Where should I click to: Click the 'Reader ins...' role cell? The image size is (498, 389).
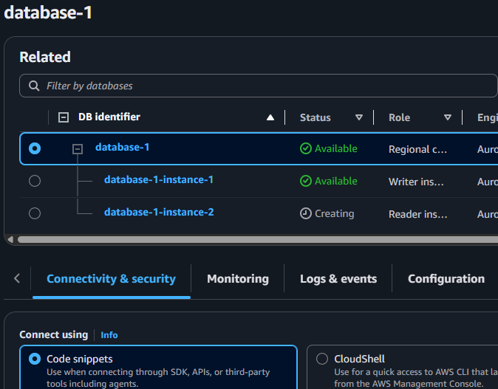tap(417, 214)
